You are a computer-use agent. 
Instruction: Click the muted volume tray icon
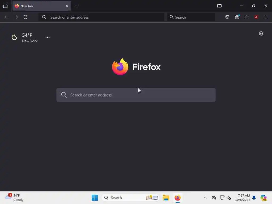(229, 198)
